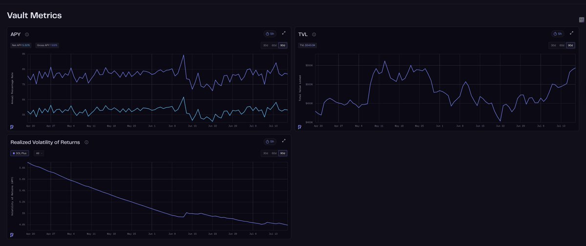The width and height of the screenshot is (586, 246).
Task: Click the TVL 5h refresh timer badge
Action: pyautogui.click(x=558, y=34)
